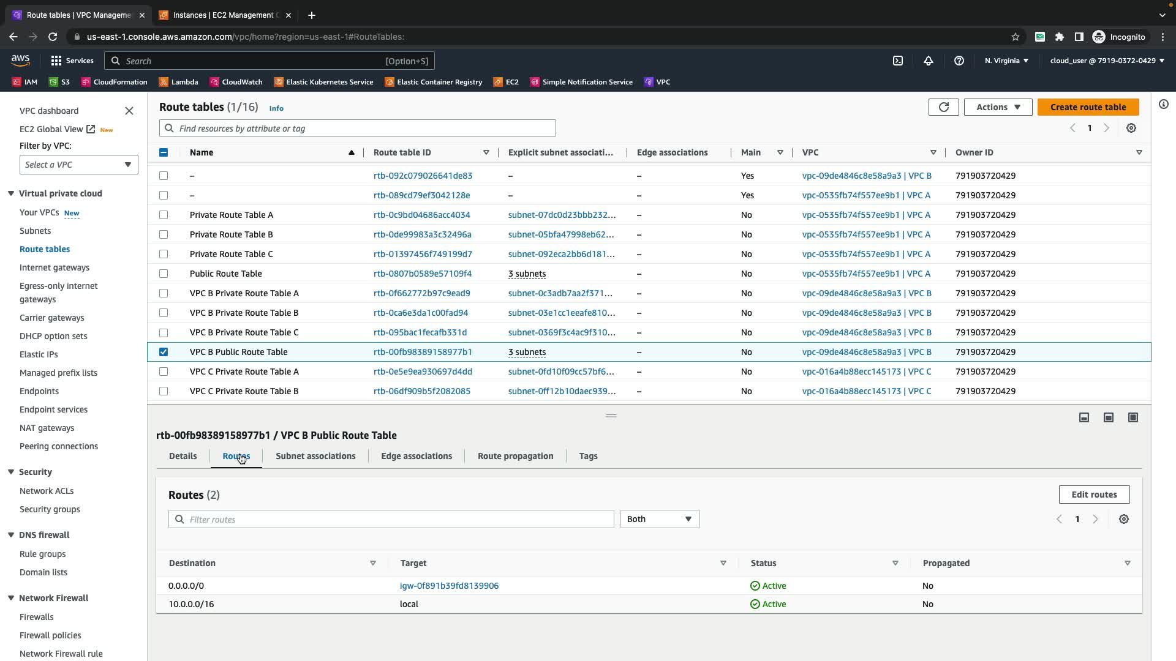Image resolution: width=1176 pixels, height=661 pixels.
Task: Open the Route propagation tab
Action: [515, 456]
